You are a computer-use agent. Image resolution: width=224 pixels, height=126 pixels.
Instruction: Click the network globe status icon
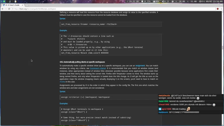click(x=173, y=1)
